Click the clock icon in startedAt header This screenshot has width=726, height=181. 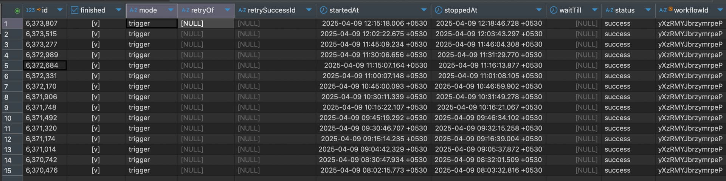pos(324,10)
